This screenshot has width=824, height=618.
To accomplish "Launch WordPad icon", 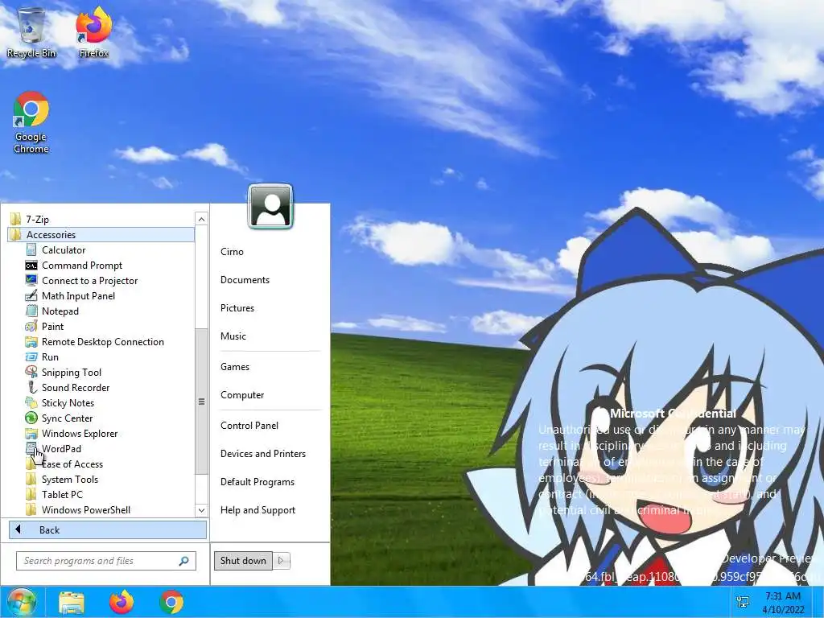I will click(31, 449).
